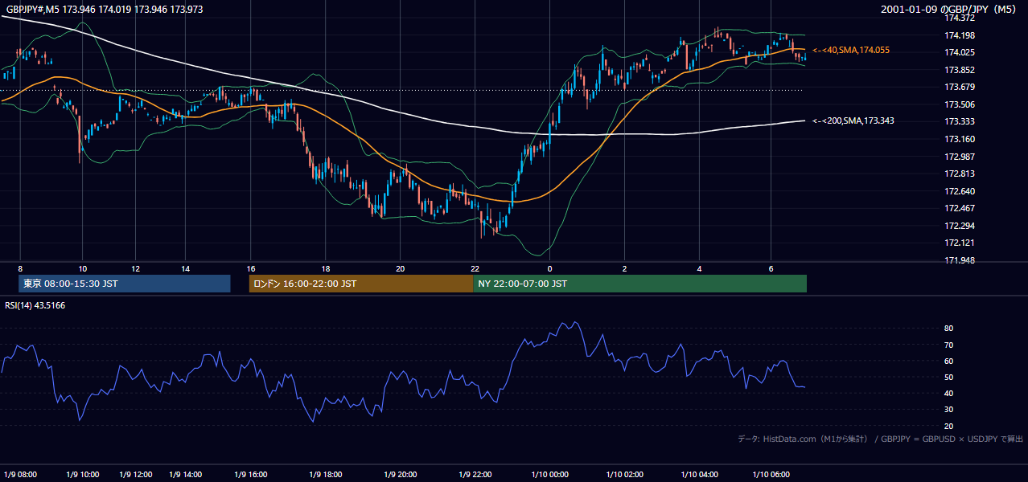Click the 1/9 12:00 time label

tap(135, 474)
